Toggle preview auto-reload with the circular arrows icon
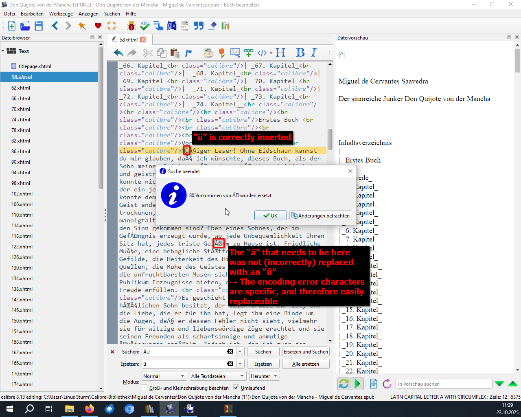Viewport: 521px width, 417px height. 344,384
